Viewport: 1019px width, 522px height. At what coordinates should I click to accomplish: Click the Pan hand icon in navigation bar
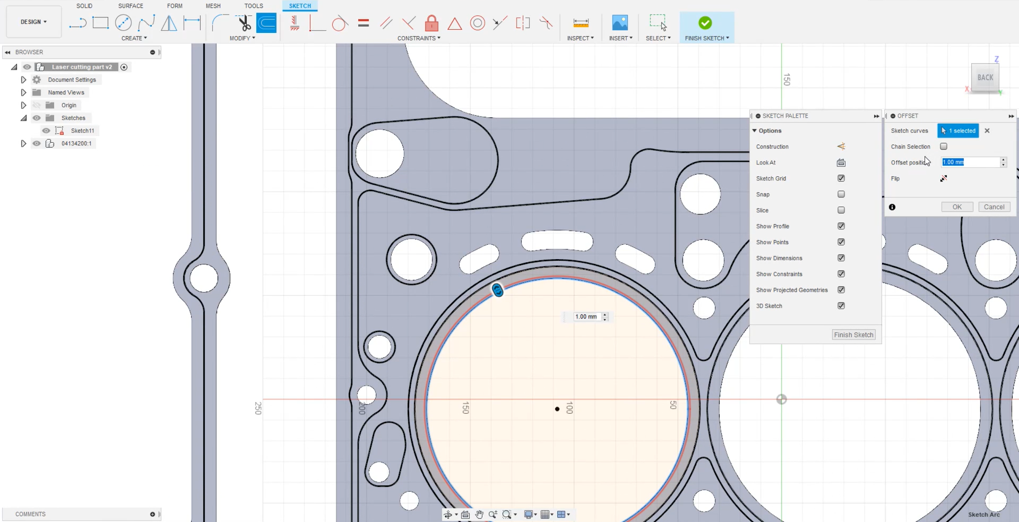tap(479, 514)
